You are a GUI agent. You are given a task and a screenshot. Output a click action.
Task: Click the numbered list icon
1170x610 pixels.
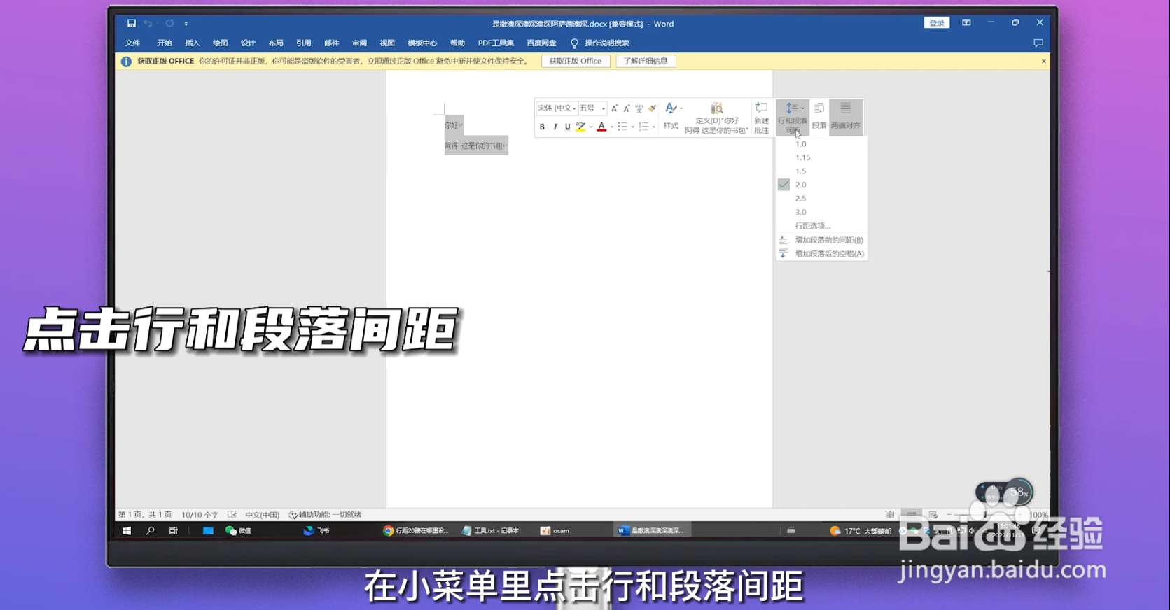pos(643,127)
